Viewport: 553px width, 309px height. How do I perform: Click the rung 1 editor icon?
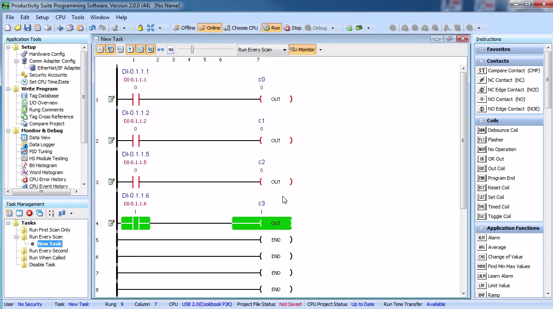pos(111,99)
